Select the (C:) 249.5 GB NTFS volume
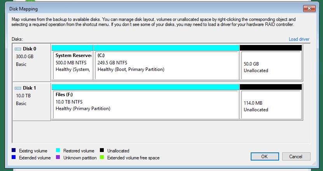Viewport: 323px width, 171px height. coord(166,63)
